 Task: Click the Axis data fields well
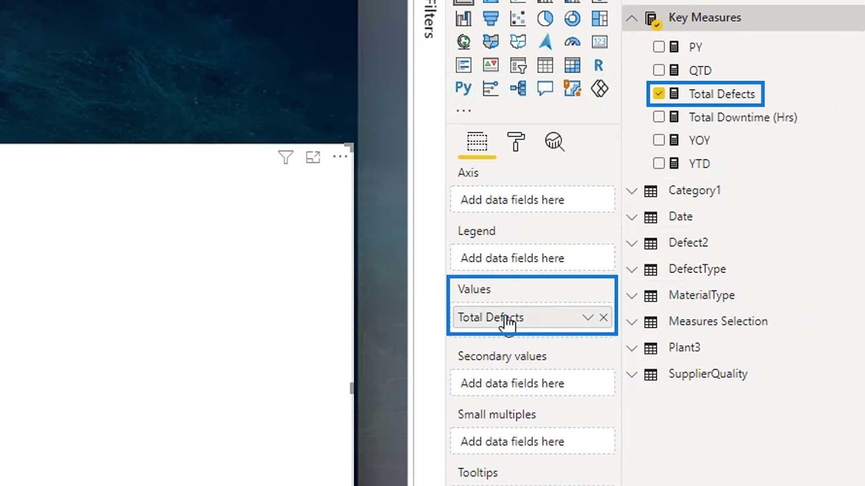[533, 200]
